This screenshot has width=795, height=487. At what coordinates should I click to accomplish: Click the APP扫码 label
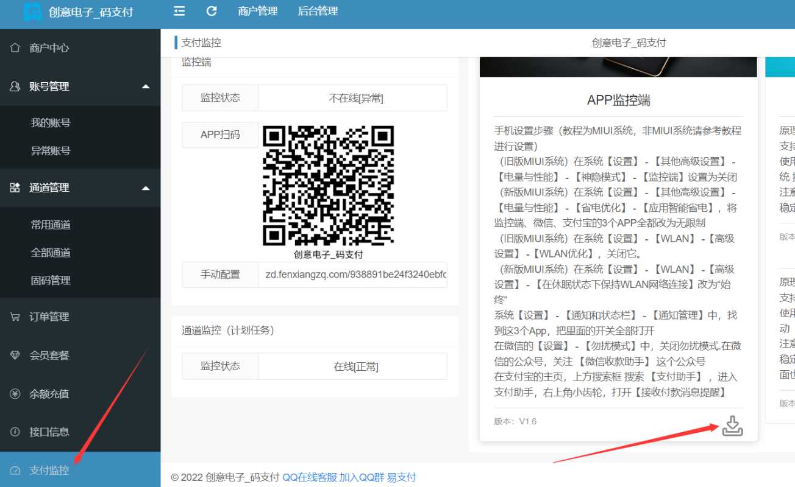click(x=220, y=135)
